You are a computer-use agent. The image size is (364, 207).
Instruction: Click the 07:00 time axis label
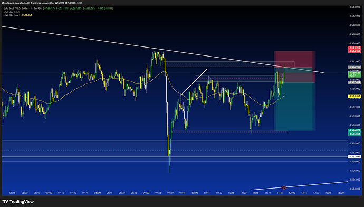click(49, 193)
